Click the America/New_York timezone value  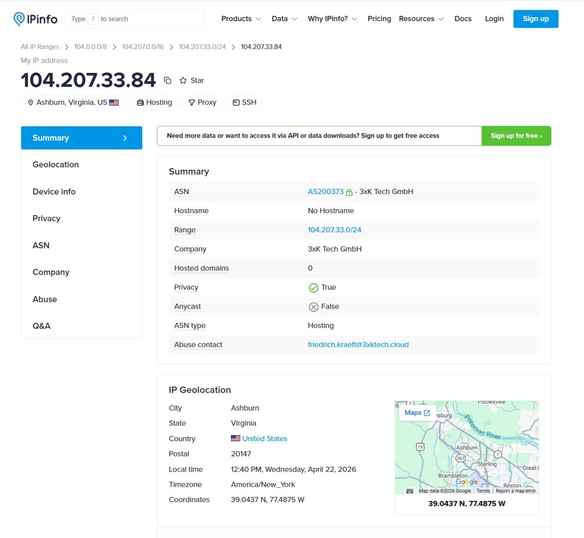263,484
